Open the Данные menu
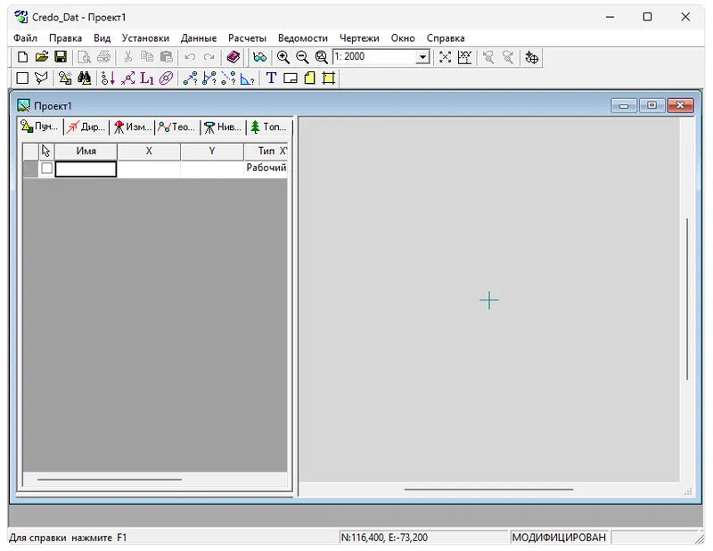 [199, 38]
